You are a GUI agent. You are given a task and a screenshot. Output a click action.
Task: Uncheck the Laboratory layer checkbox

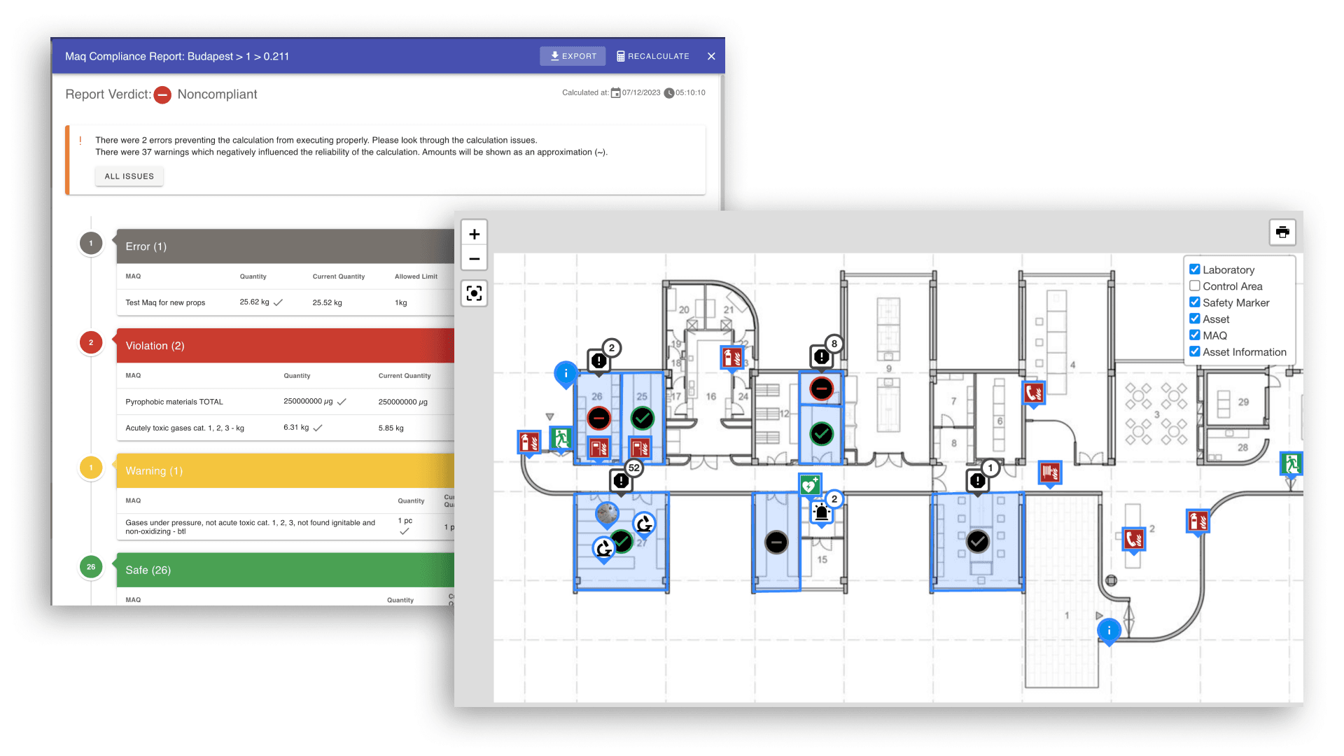pos(1195,269)
